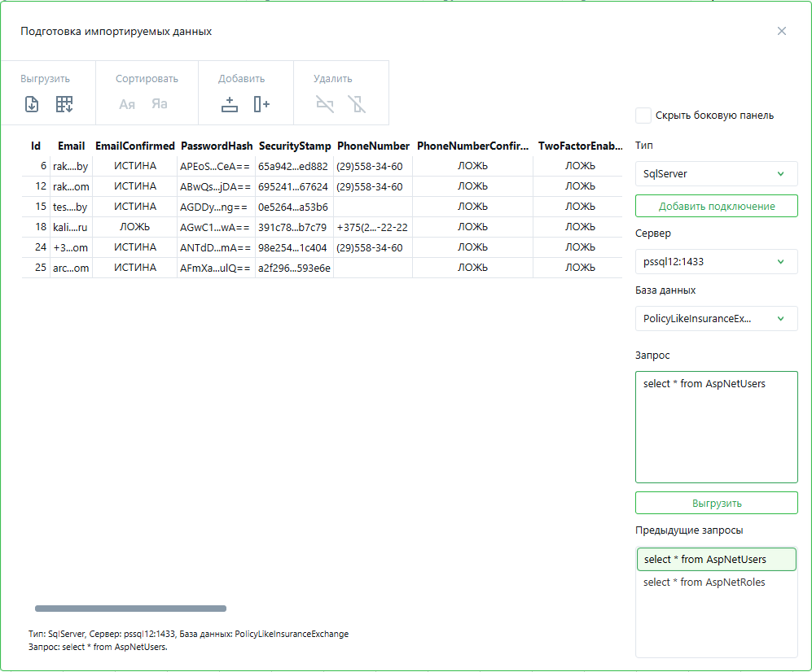Click the export to file icon
The height and width of the screenshot is (672, 812).
point(32,104)
